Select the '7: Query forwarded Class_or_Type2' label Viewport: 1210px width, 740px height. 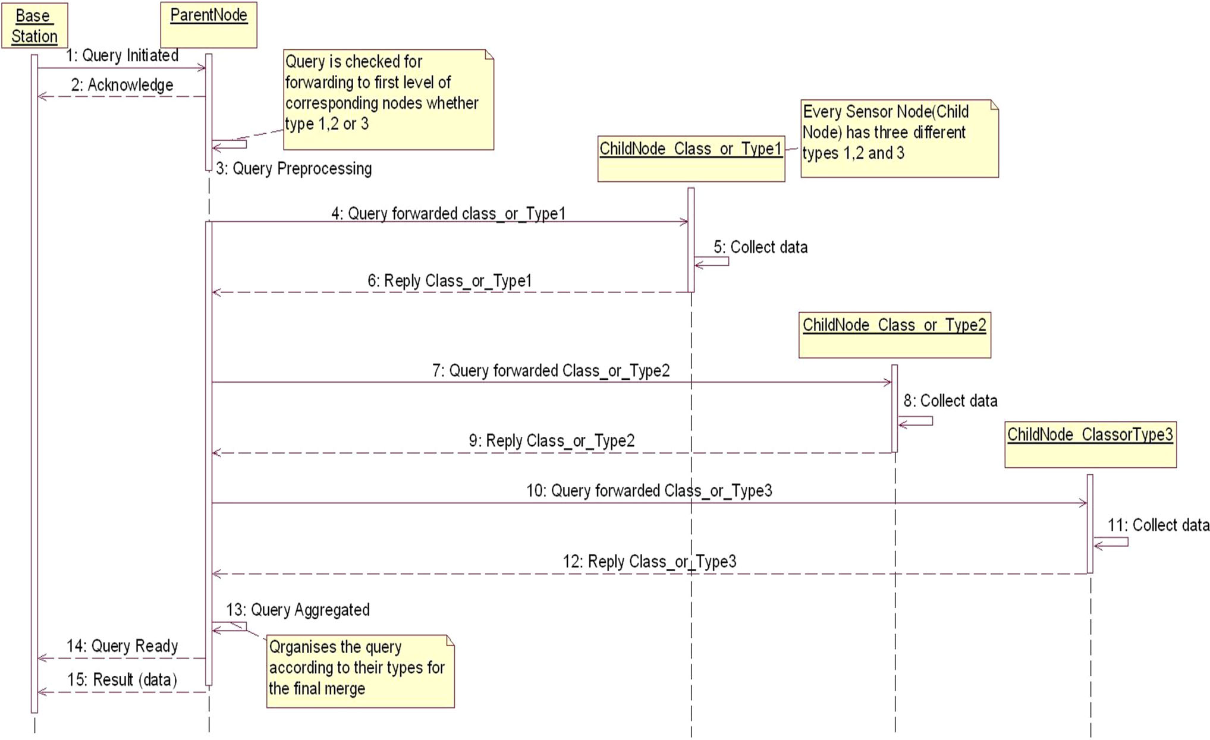[x=551, y=371]
